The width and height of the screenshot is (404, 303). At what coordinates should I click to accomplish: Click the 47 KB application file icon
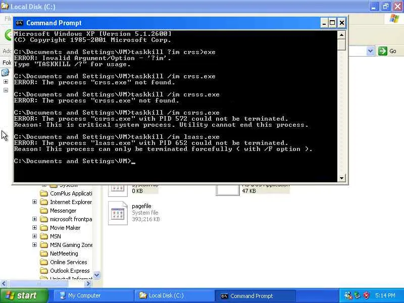click(x=228, y=190)
